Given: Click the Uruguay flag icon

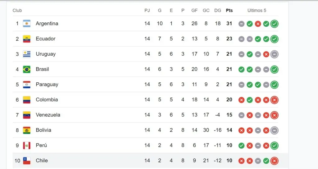Looking at the screenshot, I should pos(27,54).
